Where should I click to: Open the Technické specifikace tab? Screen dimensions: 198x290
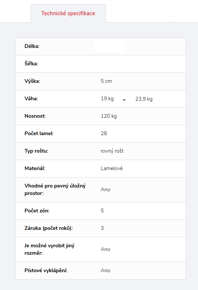[x=68, y=13]
